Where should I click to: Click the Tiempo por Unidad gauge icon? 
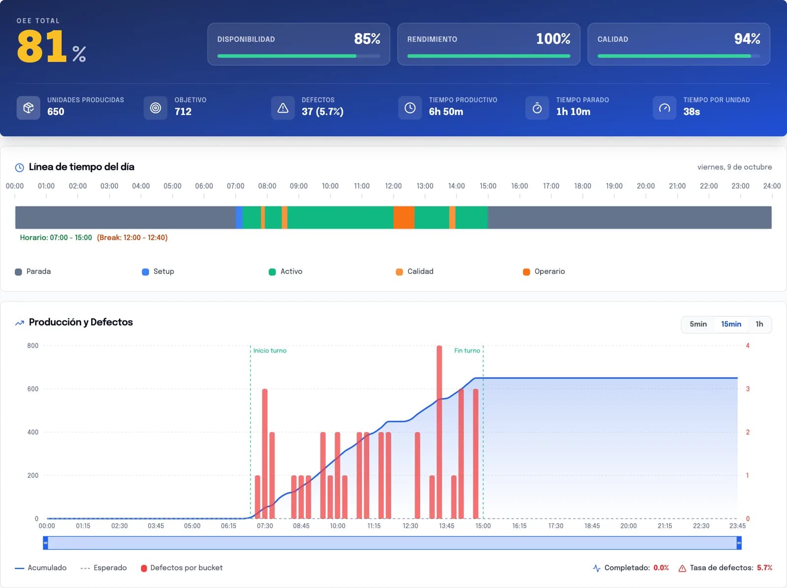point(665,108)
